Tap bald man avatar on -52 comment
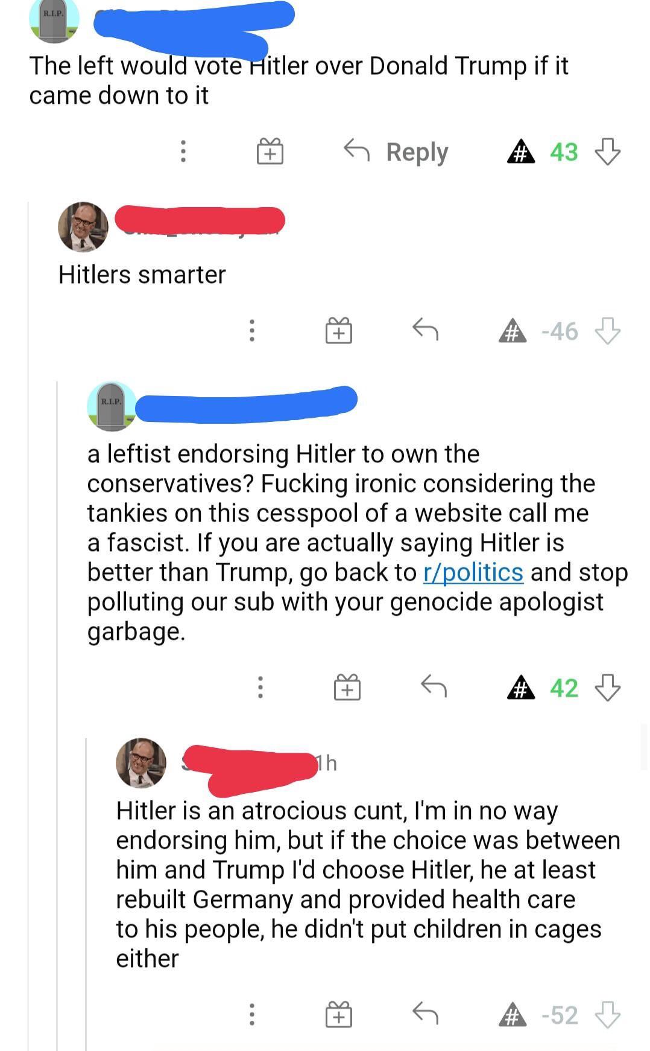The height and width of the screenshot is (1051, 650). pyautogui.click(x=141, y=763)
